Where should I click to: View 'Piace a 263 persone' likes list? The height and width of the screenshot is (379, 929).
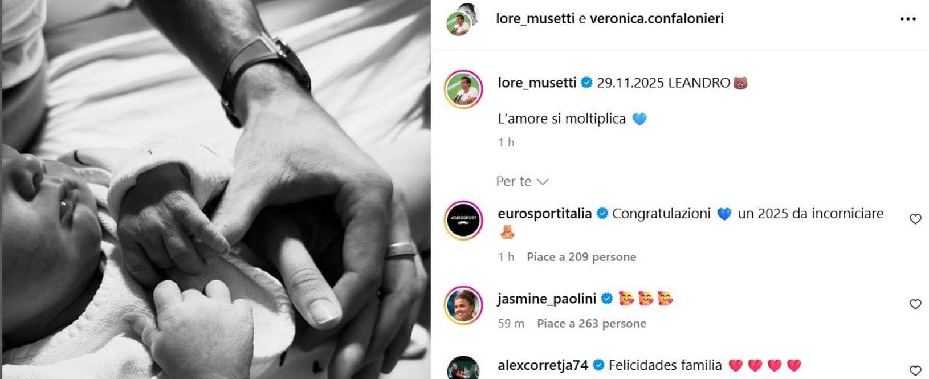coord(592,324)
